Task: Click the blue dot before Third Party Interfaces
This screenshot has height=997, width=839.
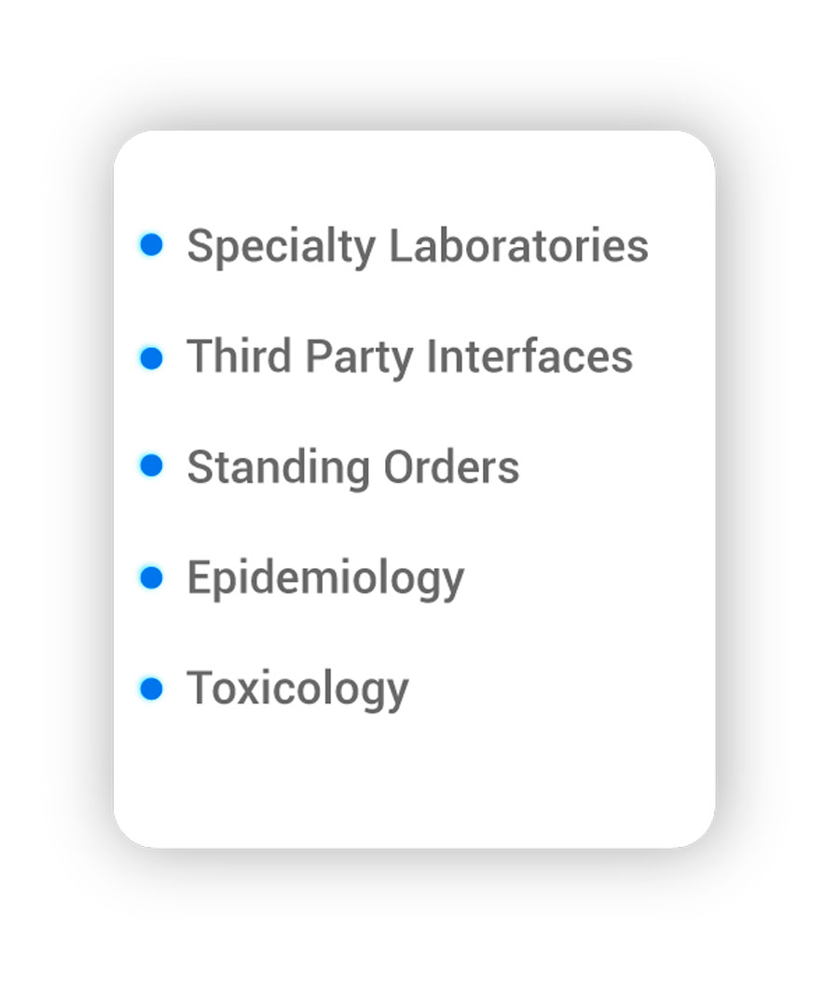Action: tap(151, 356)
